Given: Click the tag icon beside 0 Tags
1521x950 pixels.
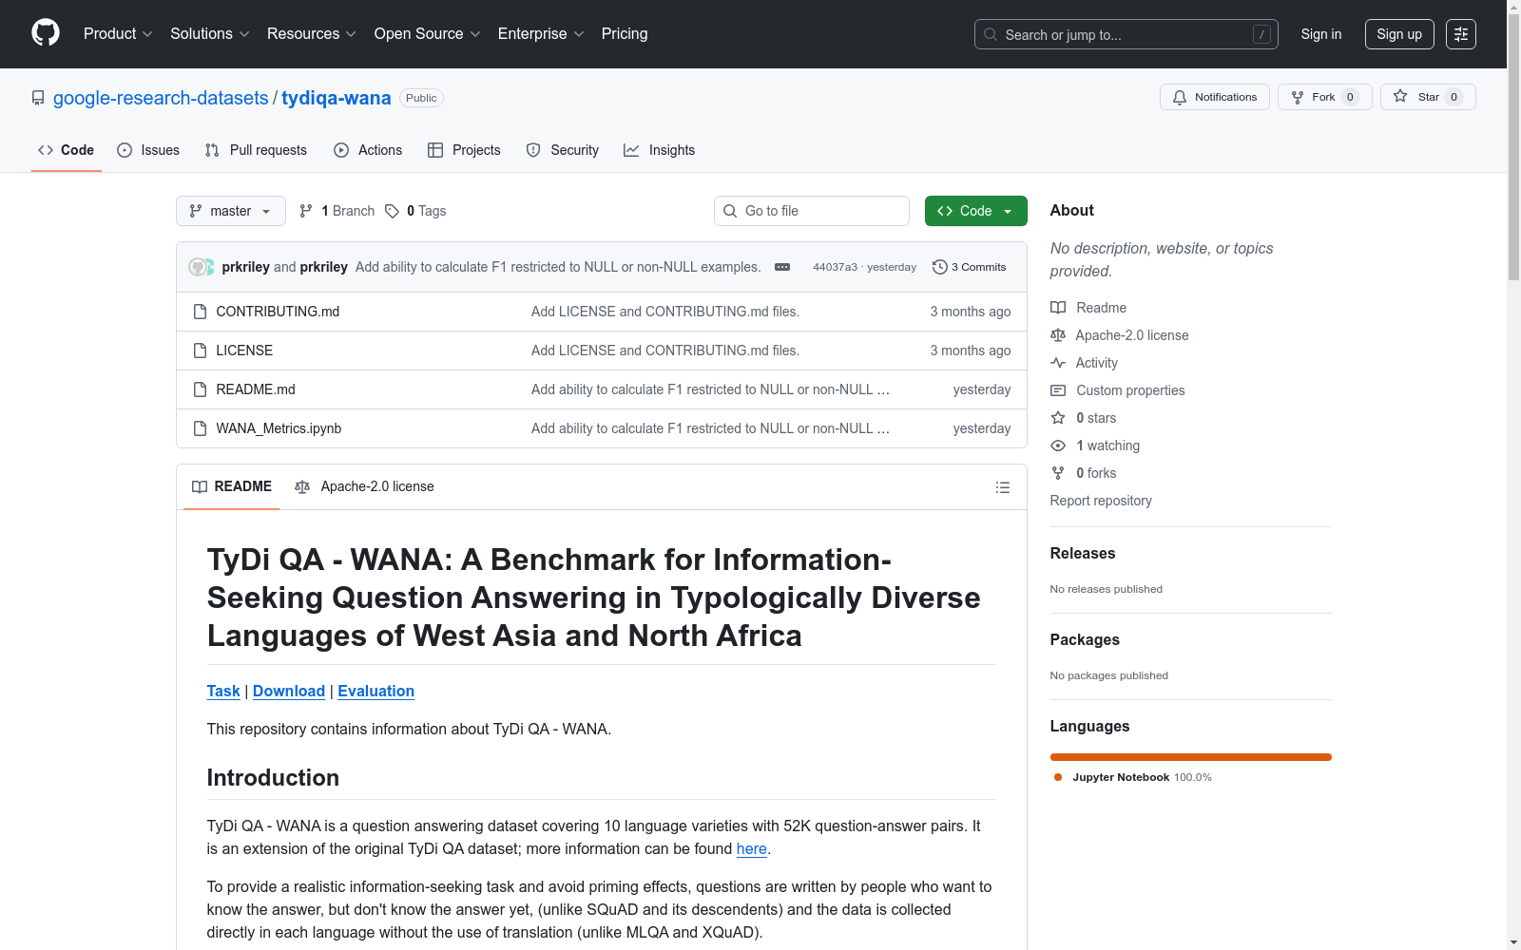Looking at the screenshot, I should point(392,211).
